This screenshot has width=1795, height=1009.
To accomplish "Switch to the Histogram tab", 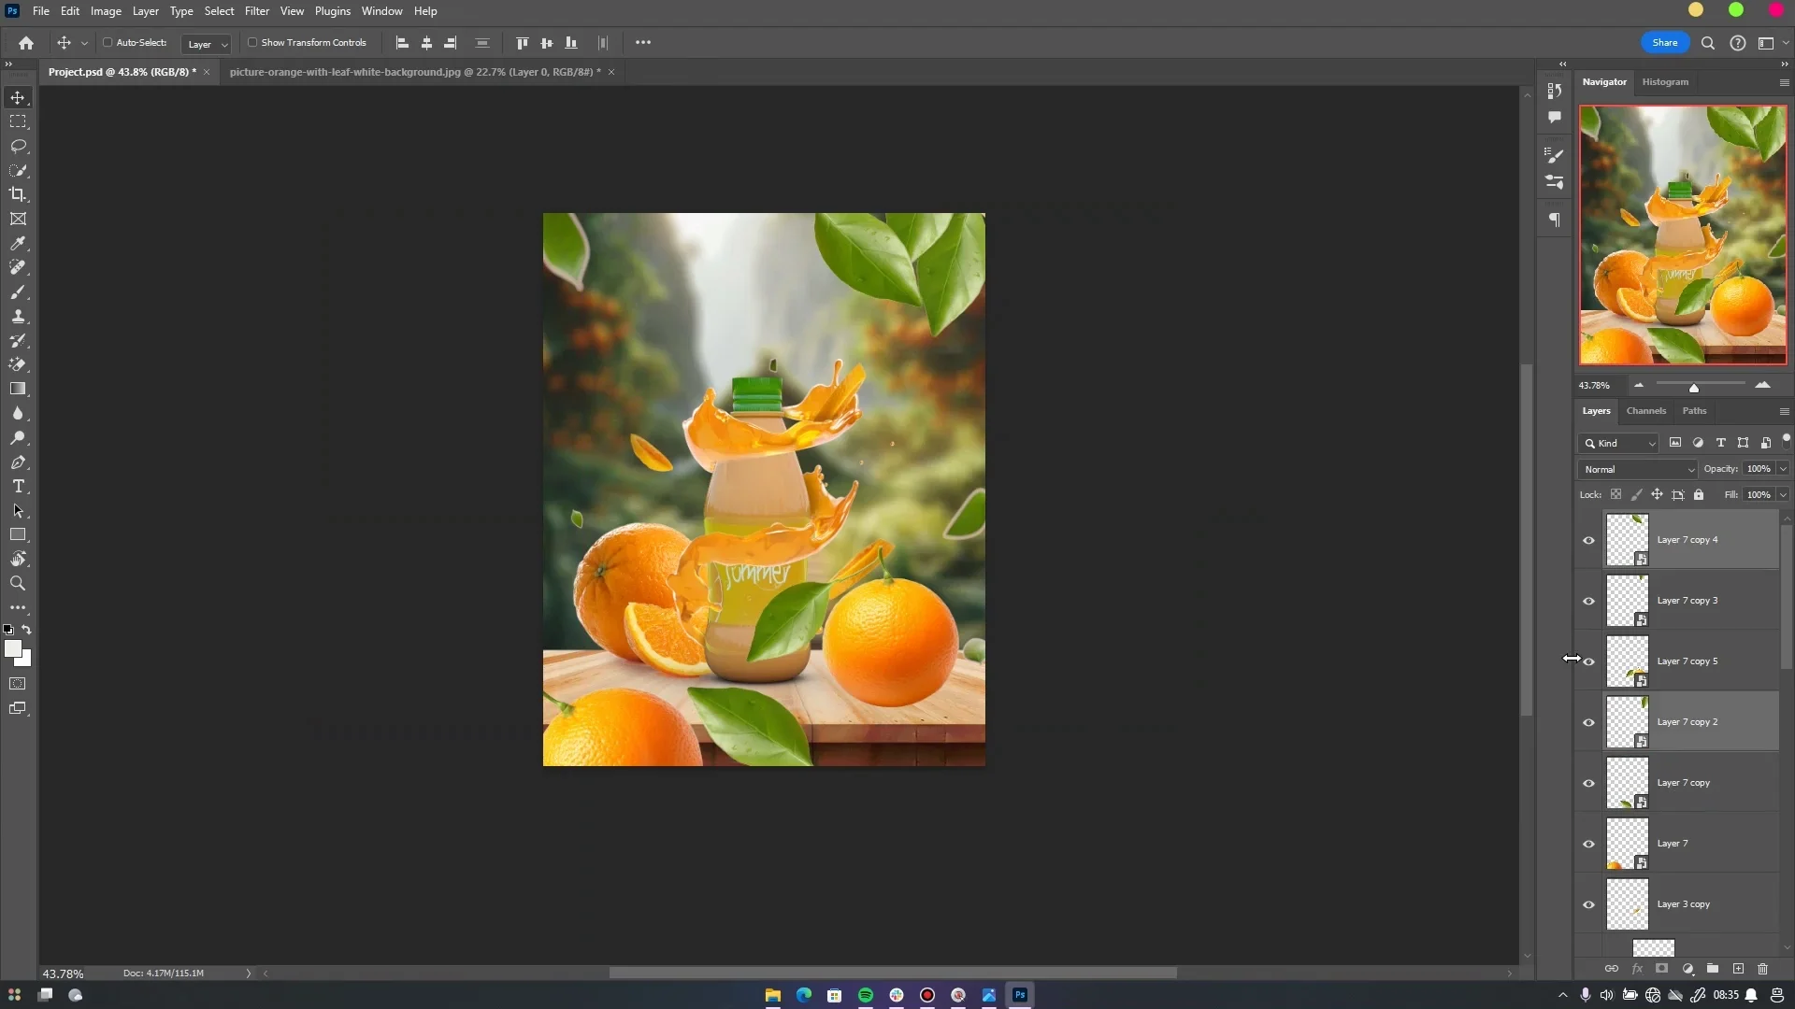I will coord(1665,82).
